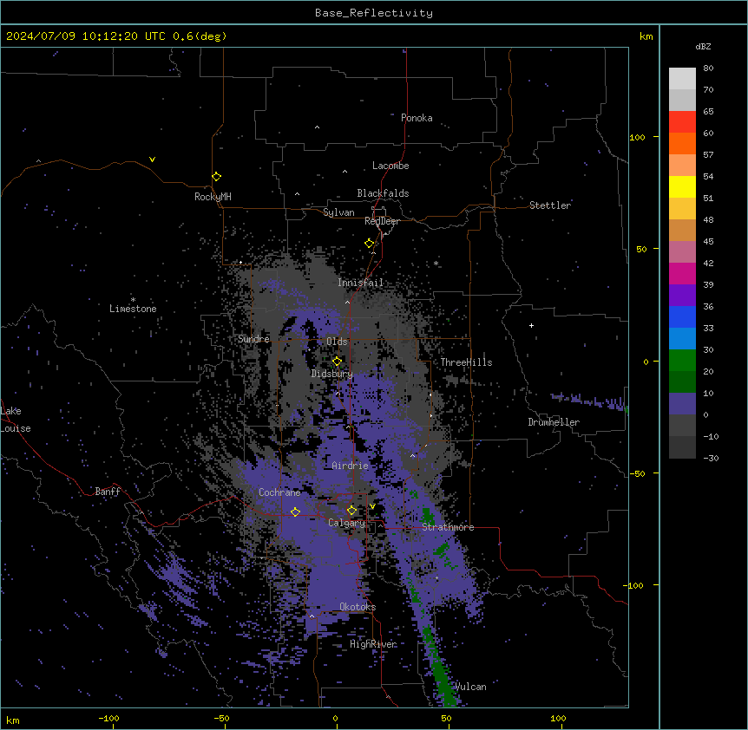
Task: Click the white caret marker below Innisfail label
Action: pos(347,302)
